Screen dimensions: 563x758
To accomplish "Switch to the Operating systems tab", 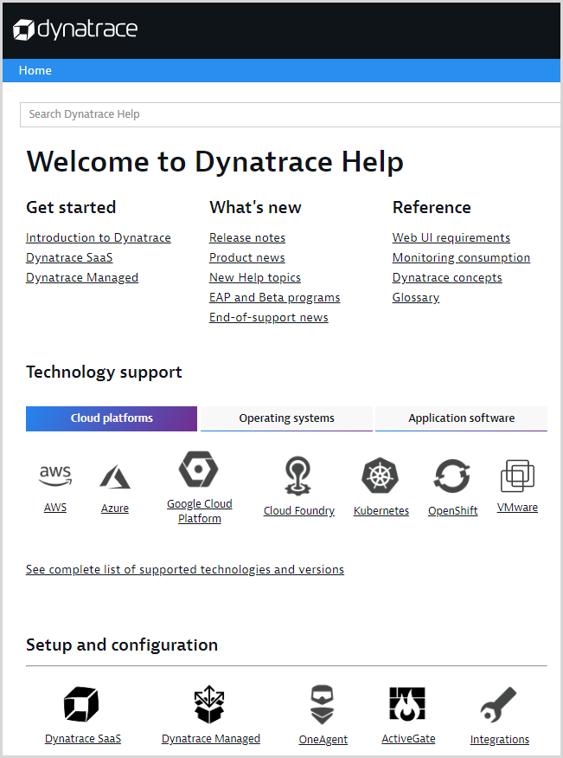I will (x=286, y=418).
